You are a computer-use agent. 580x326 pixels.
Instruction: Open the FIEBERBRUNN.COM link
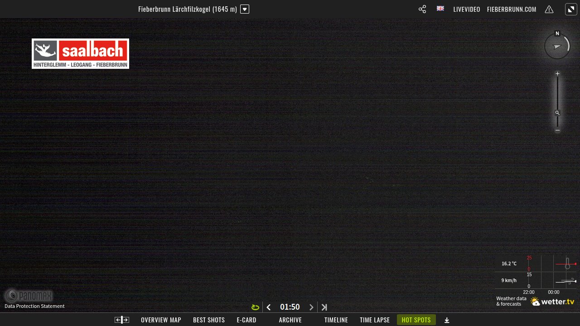(x=512, y=9)
